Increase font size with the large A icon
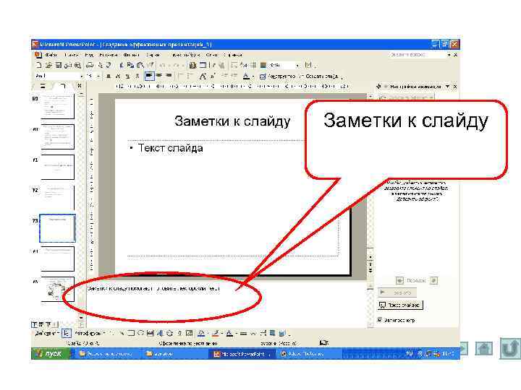The image size is (521, 390). coord(203,77)
